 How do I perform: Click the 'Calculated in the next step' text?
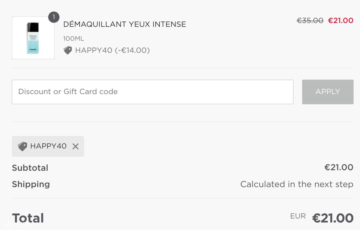click(x=297, y=184)
